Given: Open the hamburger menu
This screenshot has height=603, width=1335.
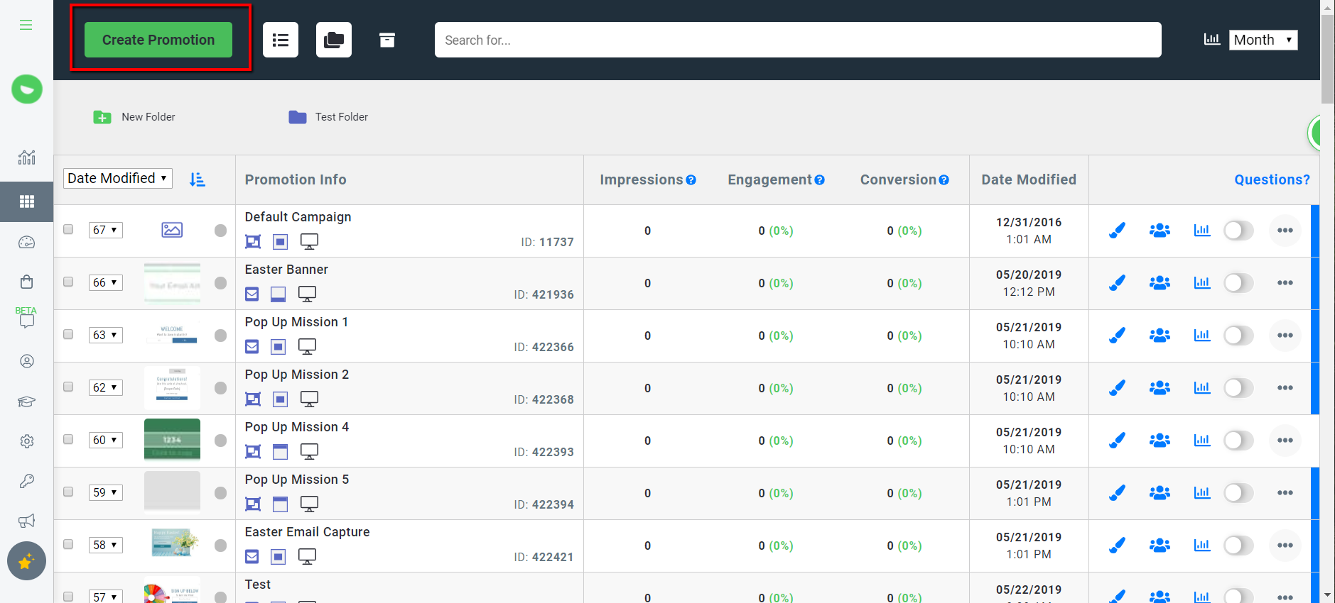Looking at the screenshot, I should pos(26,25).
